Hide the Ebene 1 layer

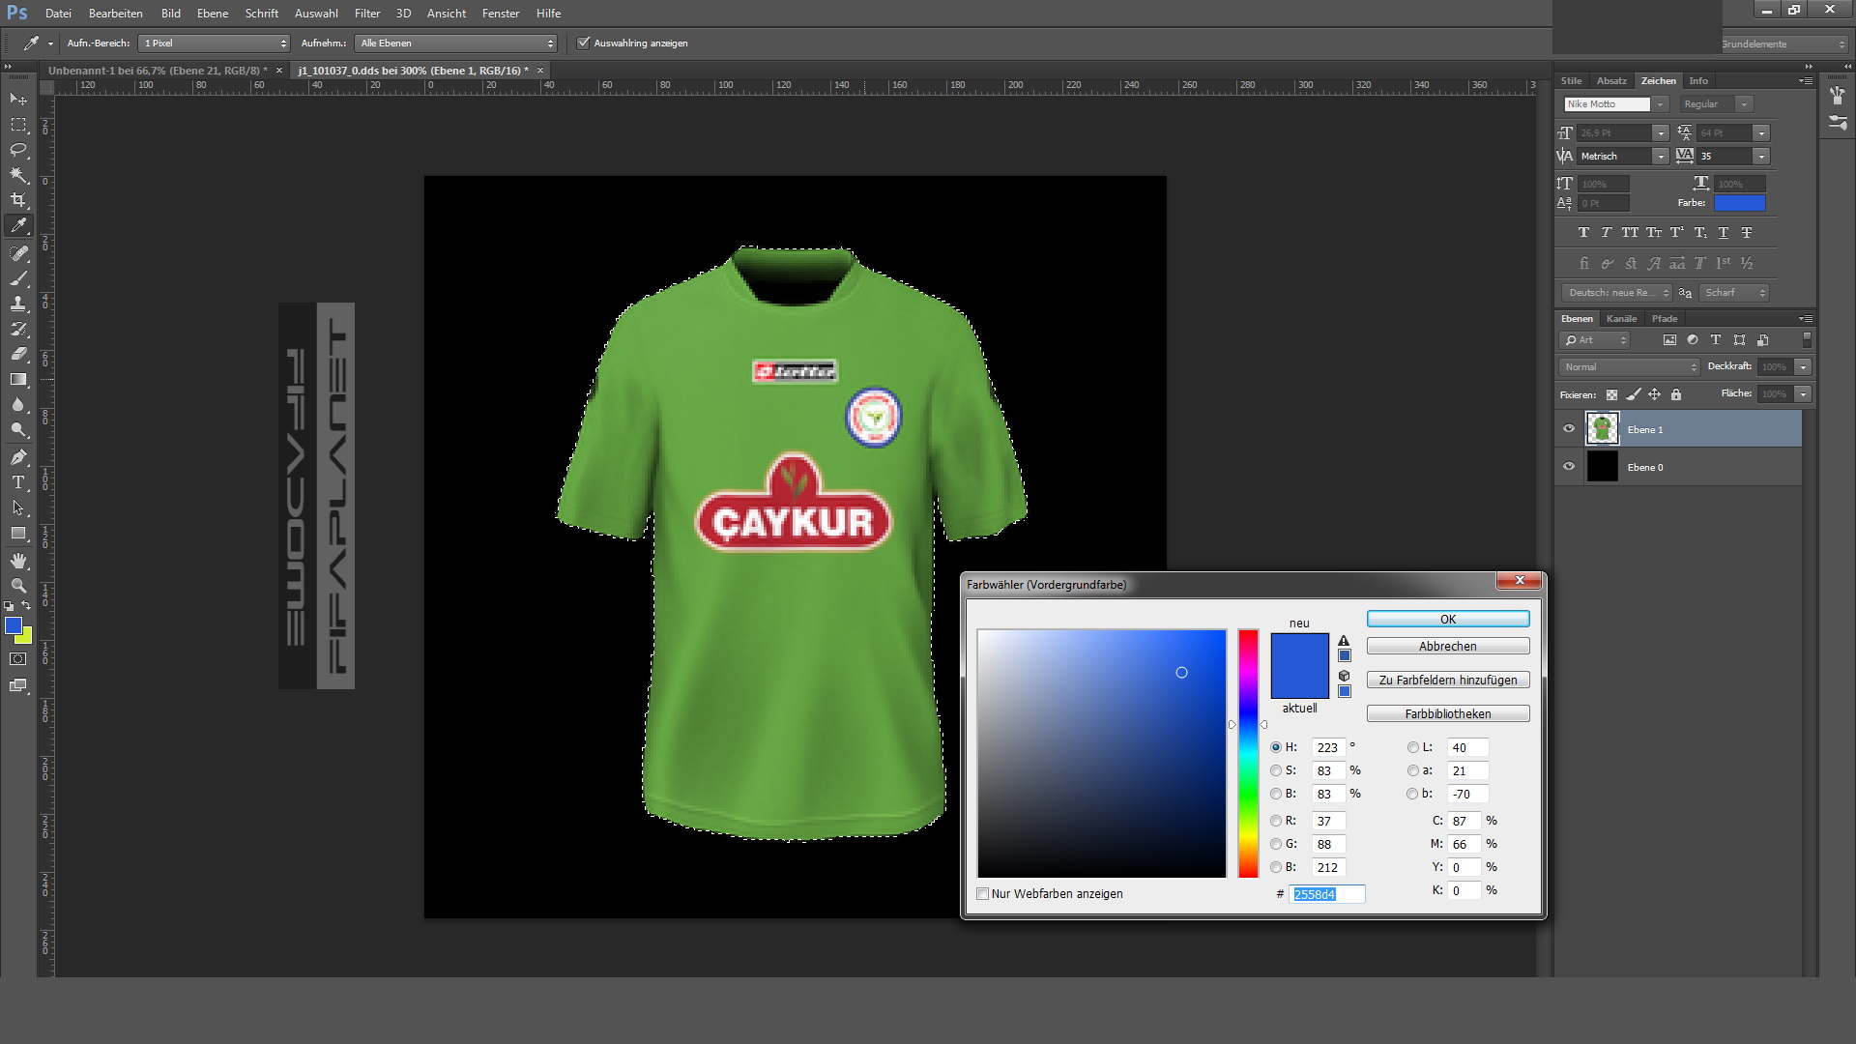point(1569,429)
